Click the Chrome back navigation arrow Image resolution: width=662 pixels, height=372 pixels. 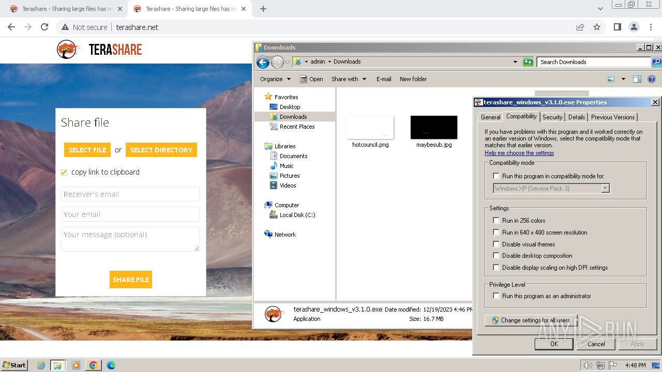tap(11, 27)
